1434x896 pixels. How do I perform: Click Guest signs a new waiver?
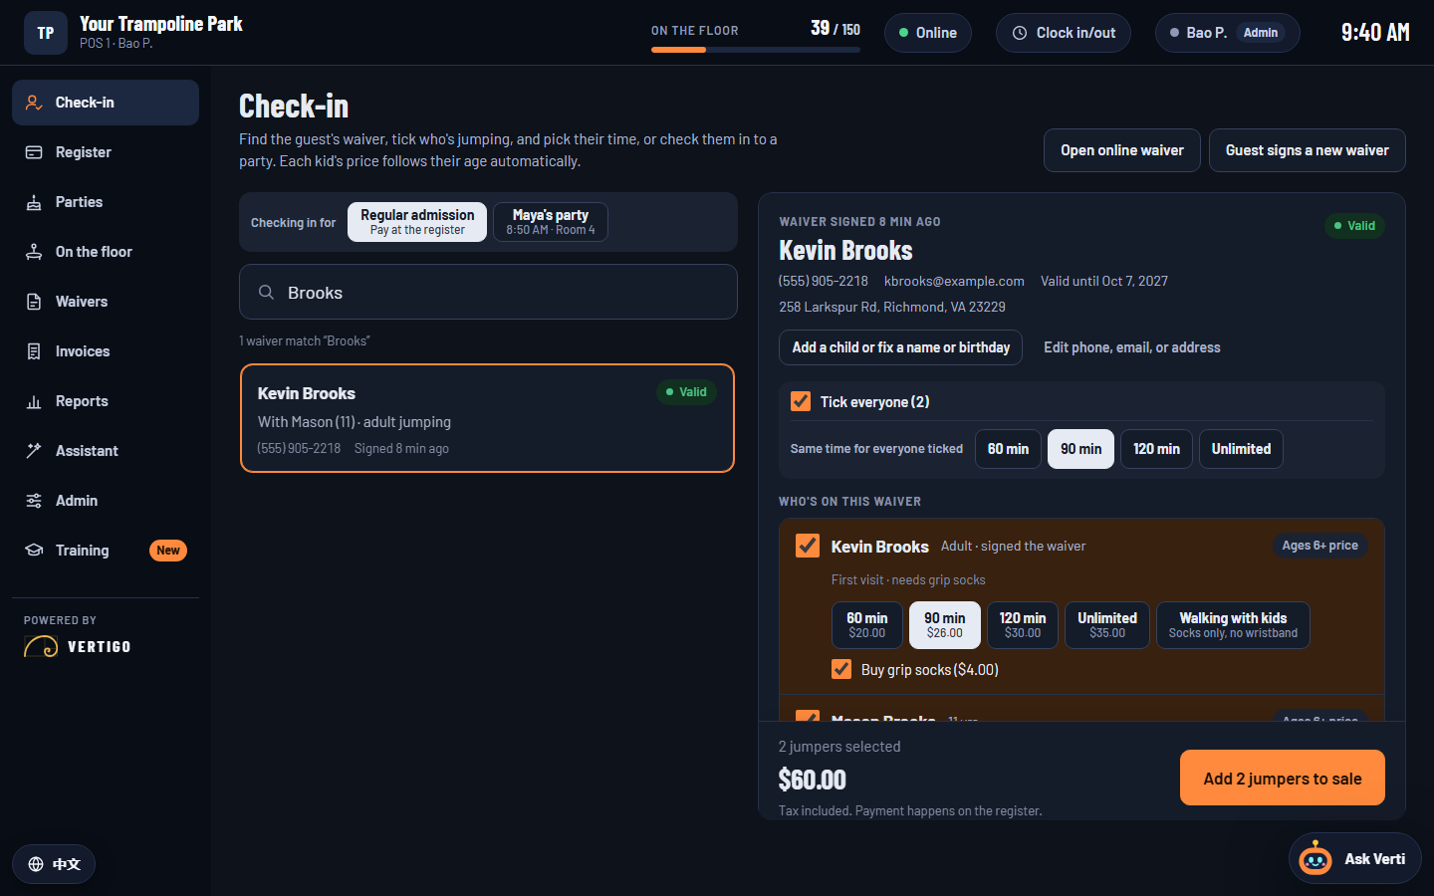pyautogui.click(x=1308, y=150)
